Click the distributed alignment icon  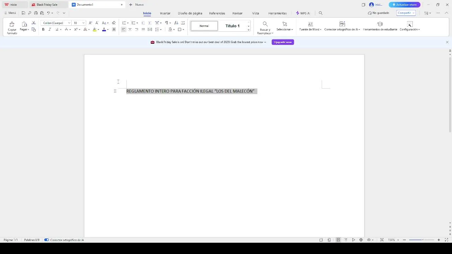(150, 30)
